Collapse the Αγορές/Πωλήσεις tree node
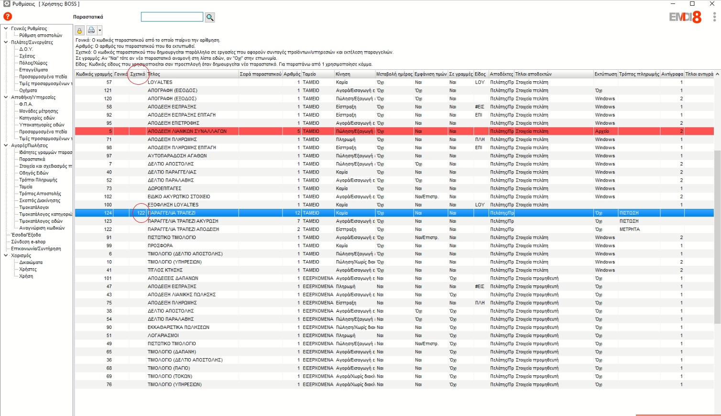This screenshot has width=721, height=416. point(6,145)
